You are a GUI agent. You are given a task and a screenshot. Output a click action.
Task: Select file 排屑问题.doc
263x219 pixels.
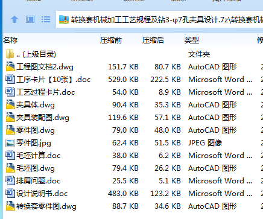[39, 181]
